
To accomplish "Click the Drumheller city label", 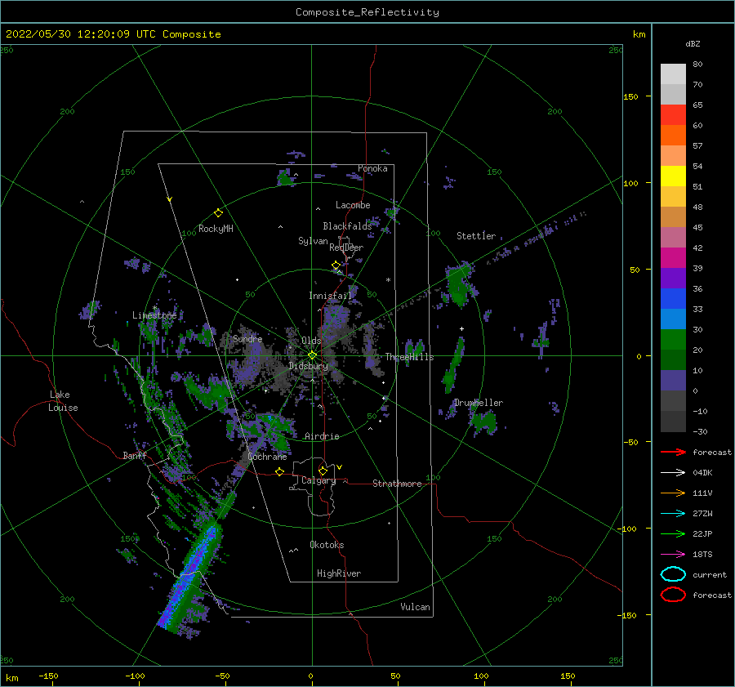I will coord(479,403).
